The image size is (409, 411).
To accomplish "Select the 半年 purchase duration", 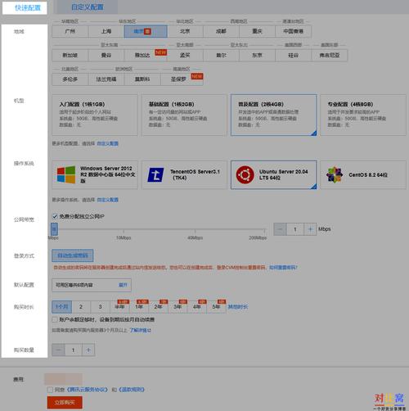I will (x=119, y=307).
